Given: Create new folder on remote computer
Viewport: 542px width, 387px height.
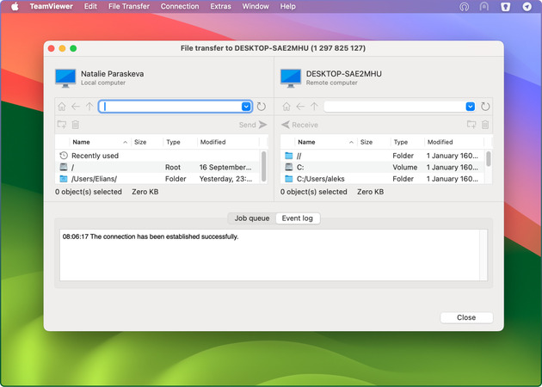Looking at the screenshot, I should [471, 125].
